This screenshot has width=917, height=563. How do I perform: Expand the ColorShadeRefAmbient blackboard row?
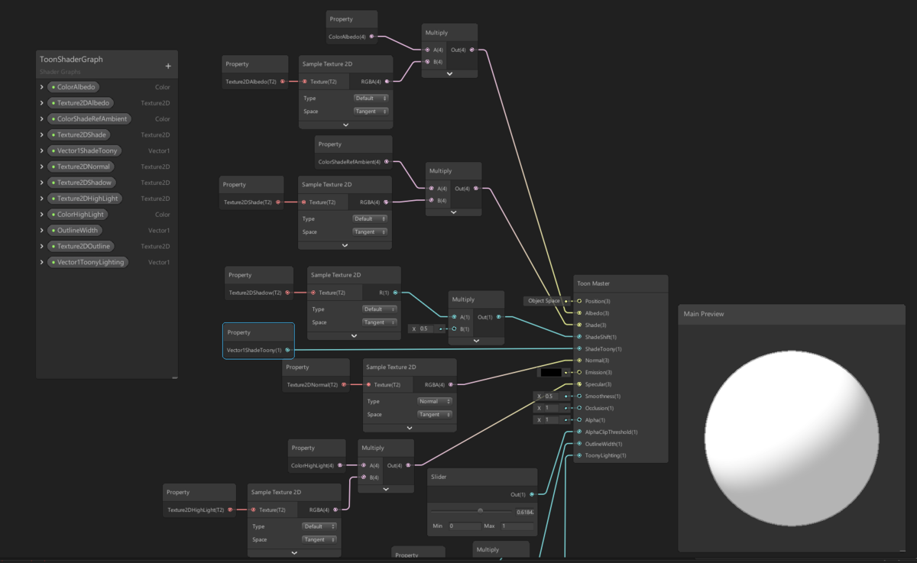pyautogui.click(x=41, y=119)
